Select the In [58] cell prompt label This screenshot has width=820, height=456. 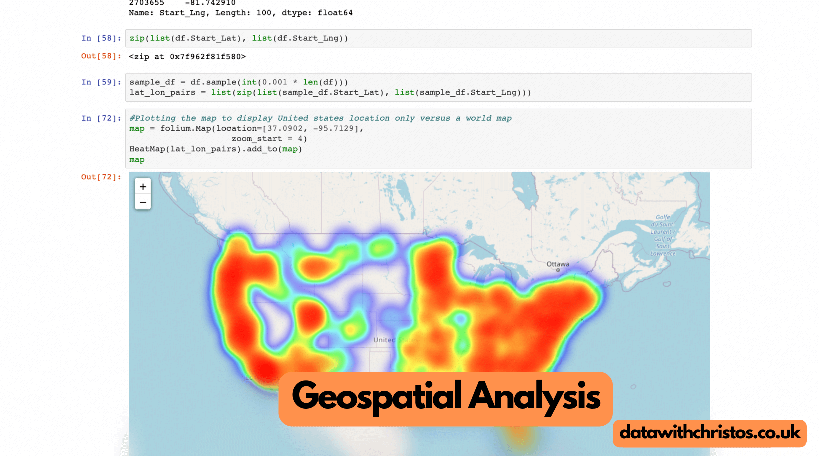point(100,38)
